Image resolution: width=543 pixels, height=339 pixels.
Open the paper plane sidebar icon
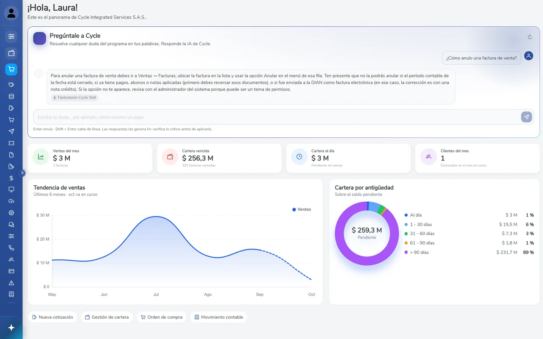pyautogui.click(x=11, y=131)
